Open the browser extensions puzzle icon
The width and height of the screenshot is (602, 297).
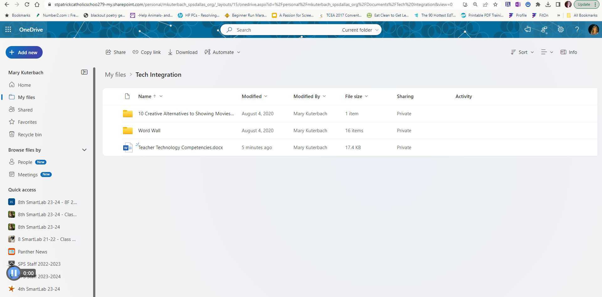538,4
